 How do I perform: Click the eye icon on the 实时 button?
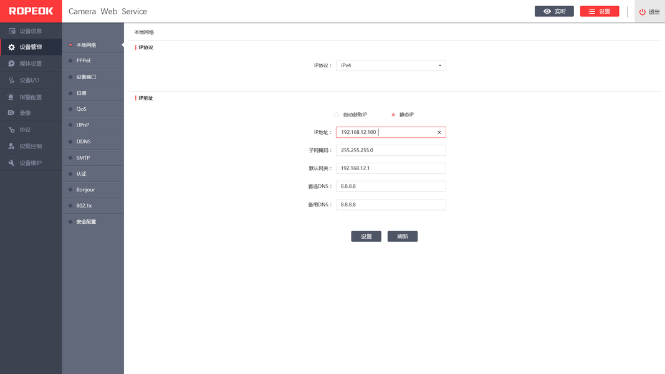pos(547,11)
